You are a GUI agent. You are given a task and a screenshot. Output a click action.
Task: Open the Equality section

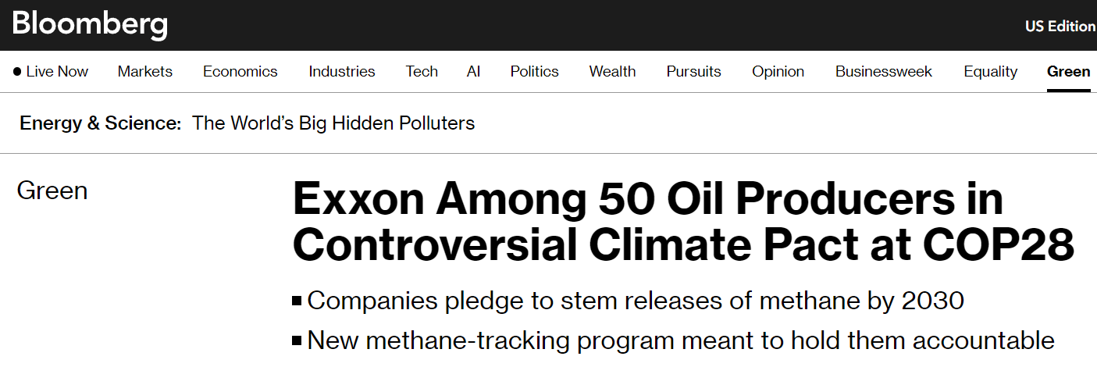(990, 72)
